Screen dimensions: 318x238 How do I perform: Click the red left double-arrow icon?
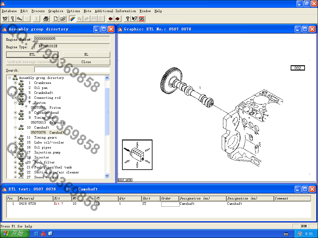[x=111, y=19]
